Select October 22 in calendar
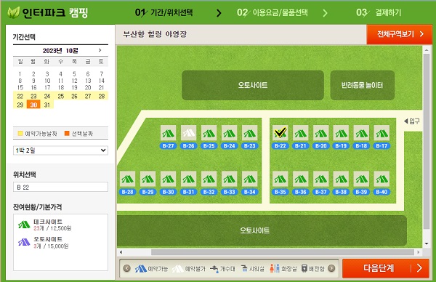Image resolution: width=436 pixels, height=282 pixels. (x=20, y=96)
